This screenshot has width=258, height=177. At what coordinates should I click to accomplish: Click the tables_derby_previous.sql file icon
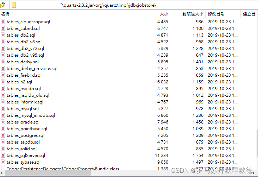point(3,69)
